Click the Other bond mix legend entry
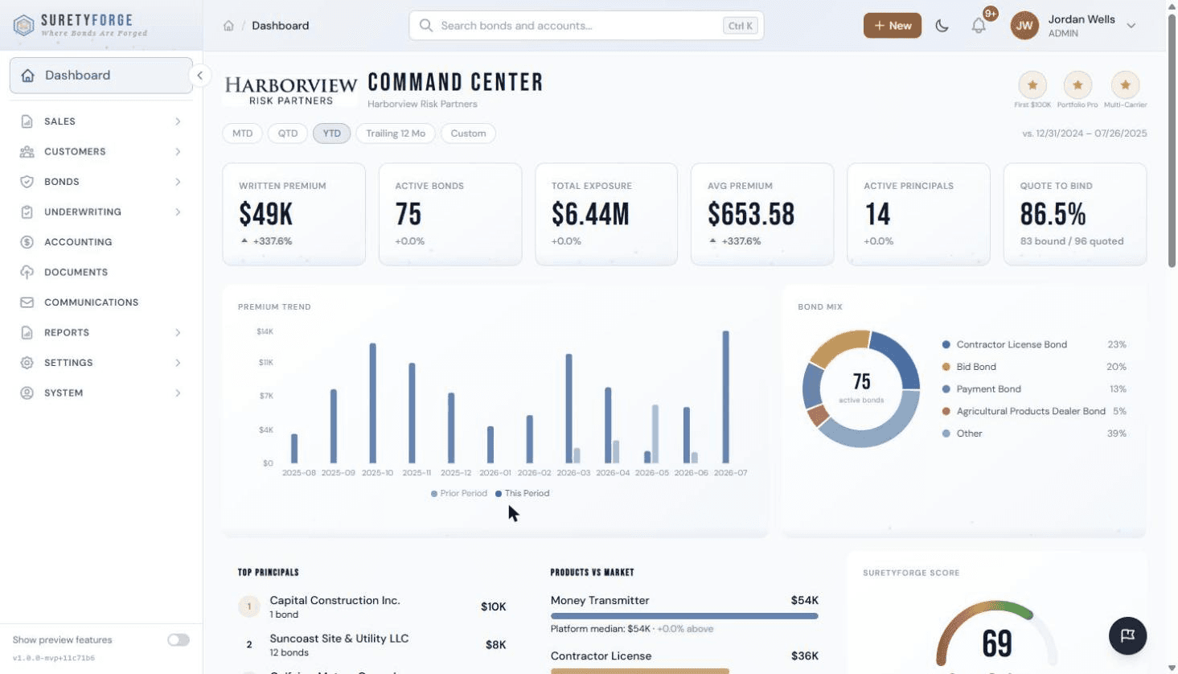 pyautogui.click(x=1034, y=434)
